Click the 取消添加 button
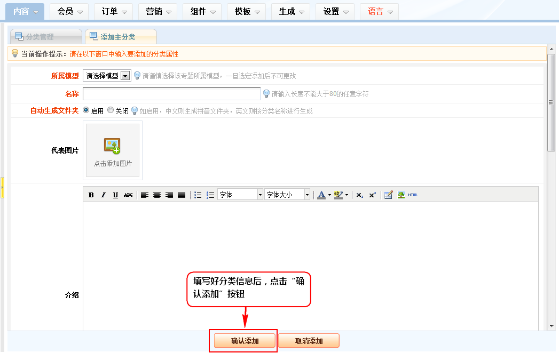 click(x=309, y=341)
